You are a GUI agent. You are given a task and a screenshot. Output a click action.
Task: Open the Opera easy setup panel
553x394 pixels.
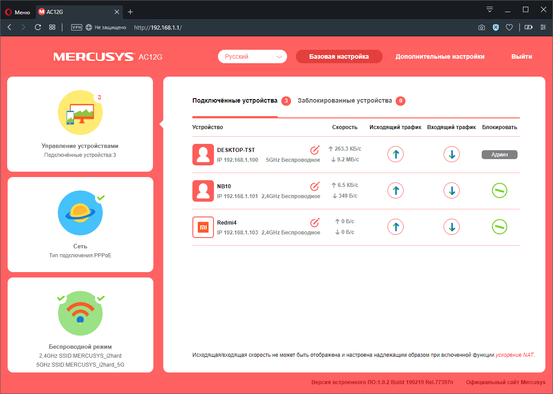click(543, 27)
